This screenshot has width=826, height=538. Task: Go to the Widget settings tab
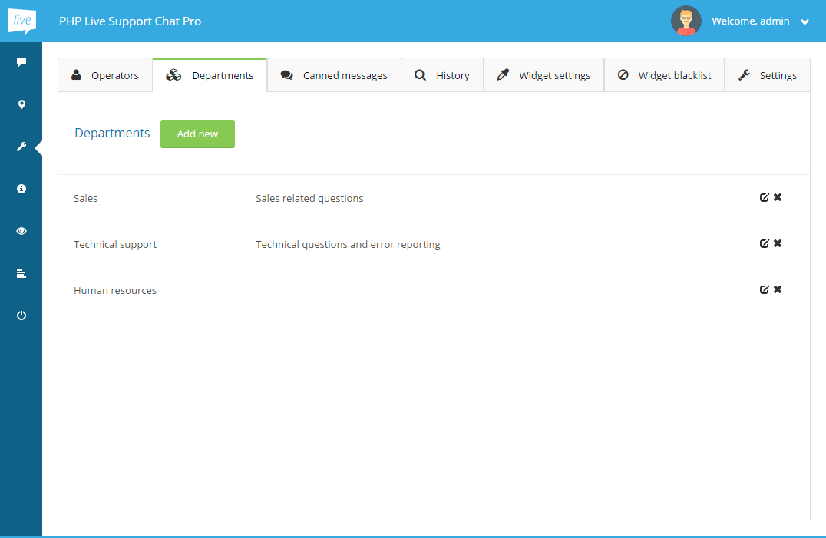pos(544,75)
